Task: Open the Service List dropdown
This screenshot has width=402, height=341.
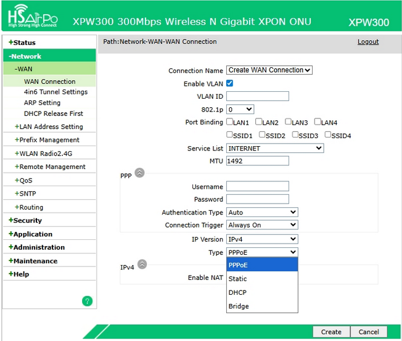Action: click(x=275, y=148)
